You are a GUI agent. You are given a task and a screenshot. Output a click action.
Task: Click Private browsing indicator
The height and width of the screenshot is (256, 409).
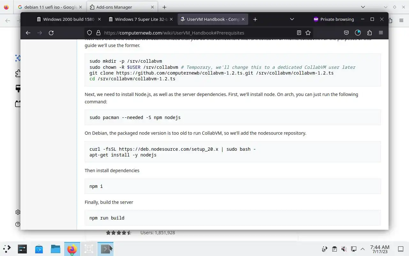(334, 19)
